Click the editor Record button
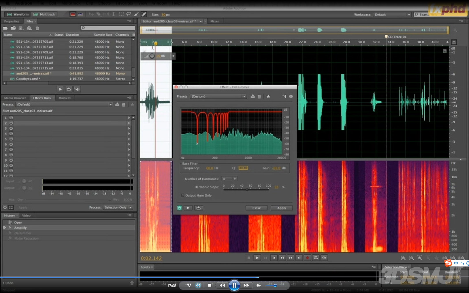This screenshot has height=293, width=469. (x=307, y=258)
